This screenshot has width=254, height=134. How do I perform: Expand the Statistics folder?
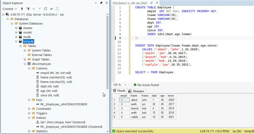[x=29, y=131]
